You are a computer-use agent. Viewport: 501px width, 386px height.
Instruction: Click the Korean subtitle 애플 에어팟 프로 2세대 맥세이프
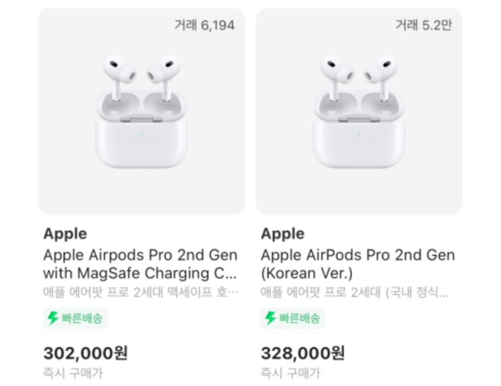[140, 292]
